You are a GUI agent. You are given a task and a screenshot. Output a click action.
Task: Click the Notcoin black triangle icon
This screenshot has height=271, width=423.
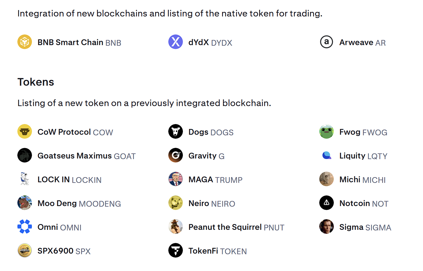(327, 203)
